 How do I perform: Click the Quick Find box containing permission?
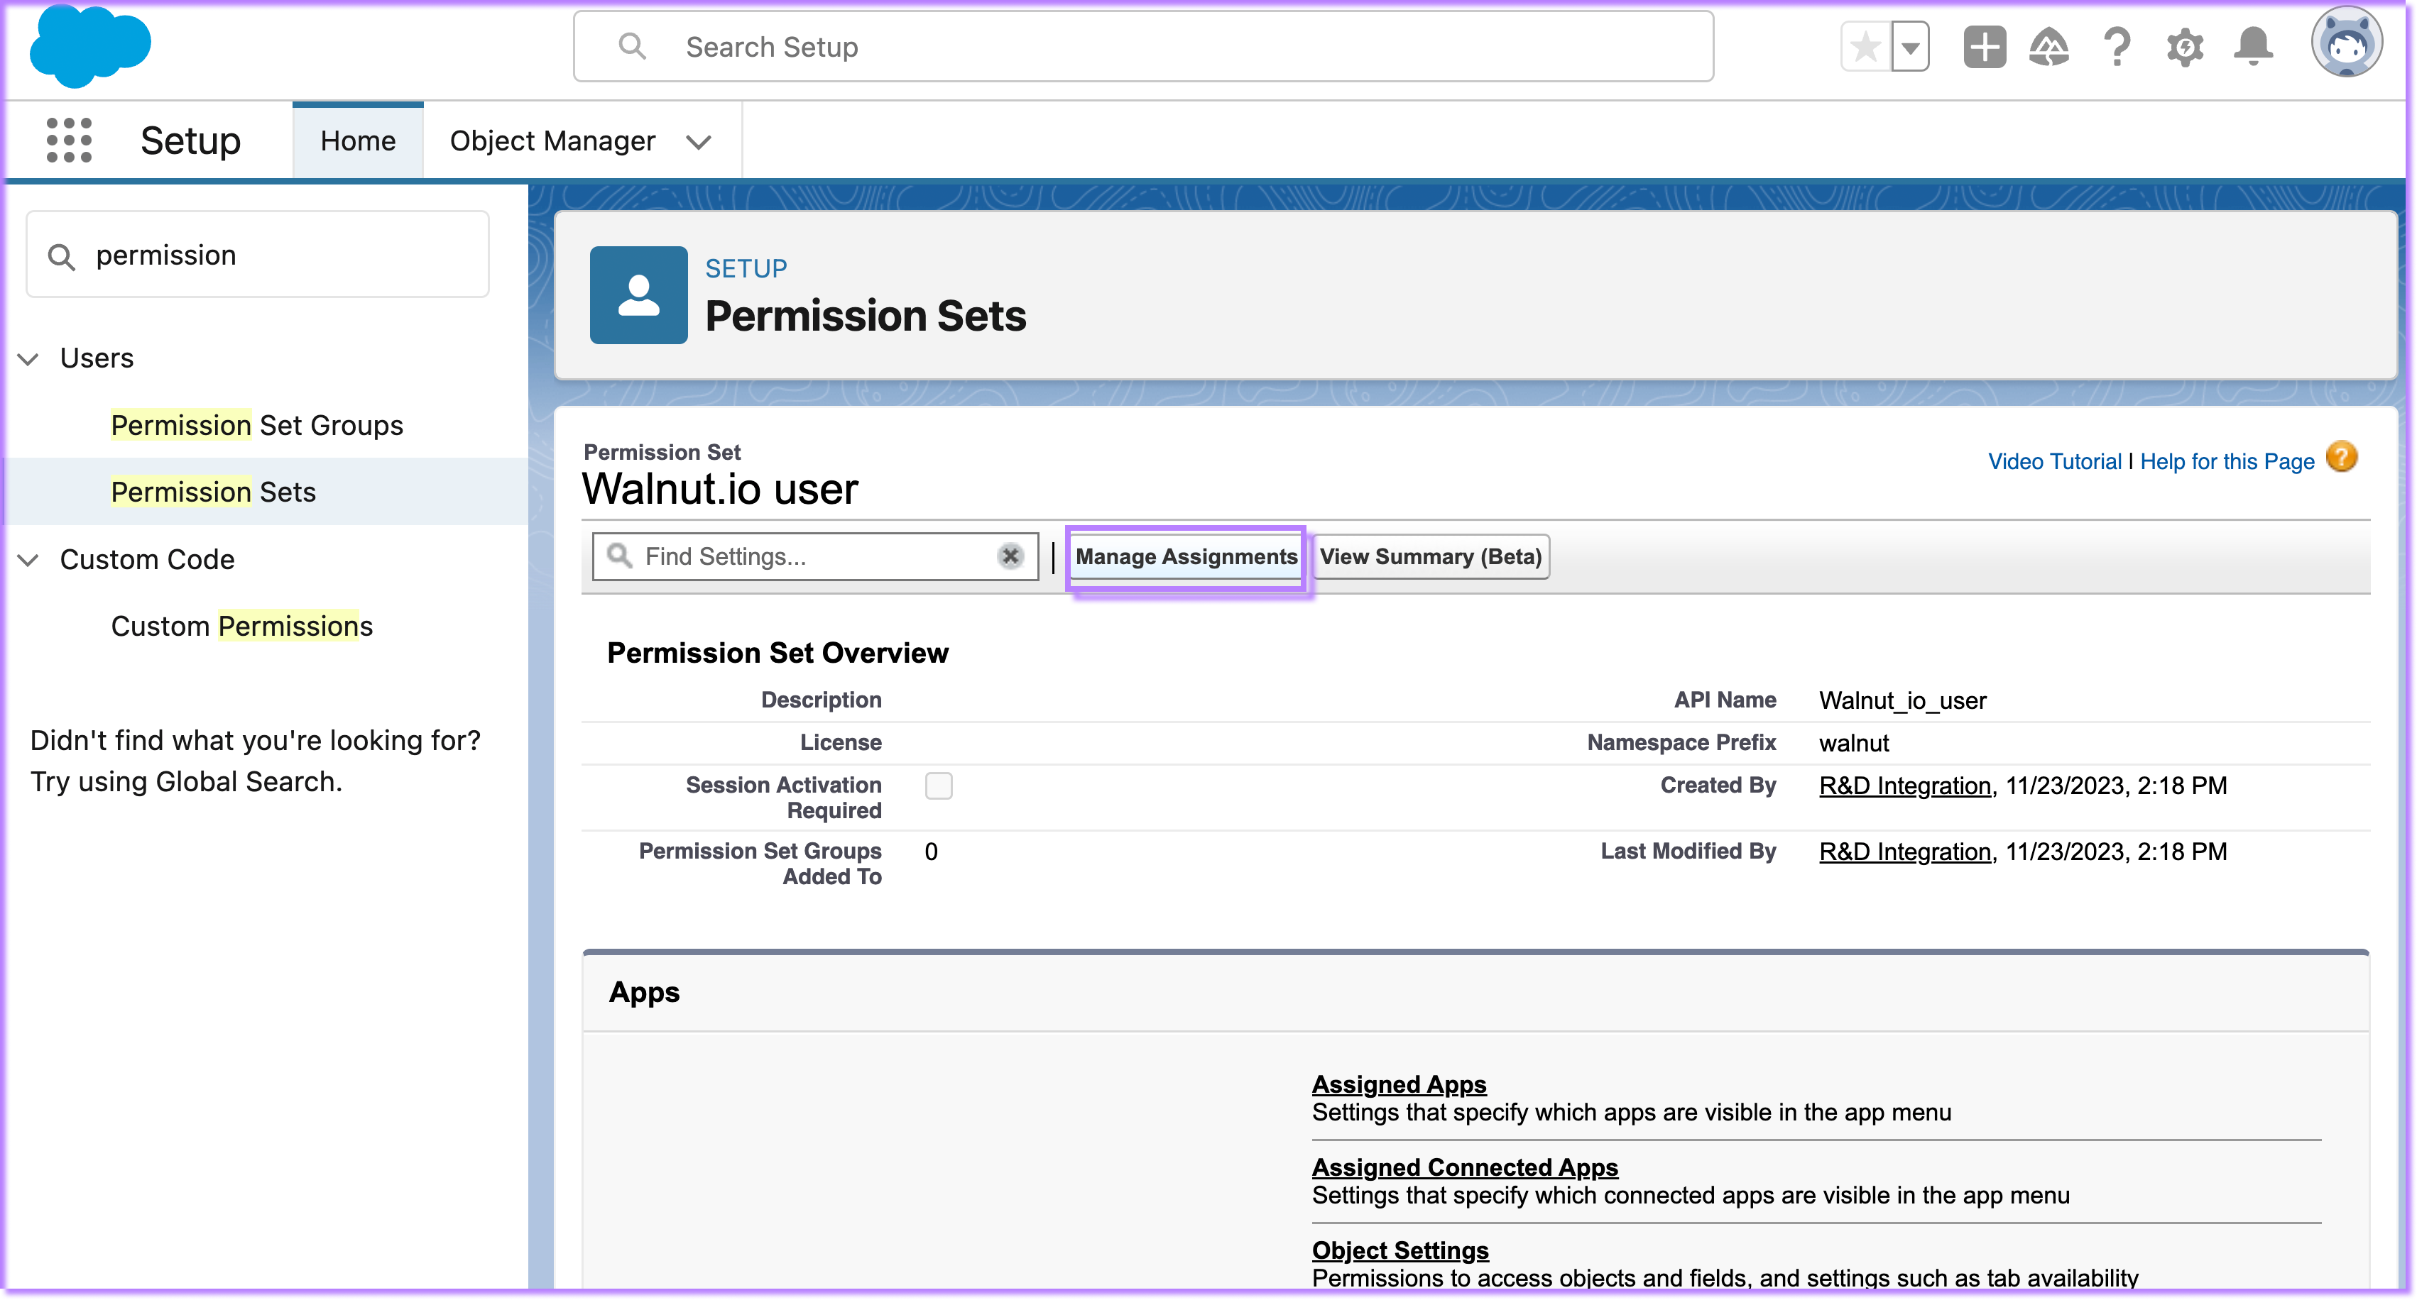(258, 255)
